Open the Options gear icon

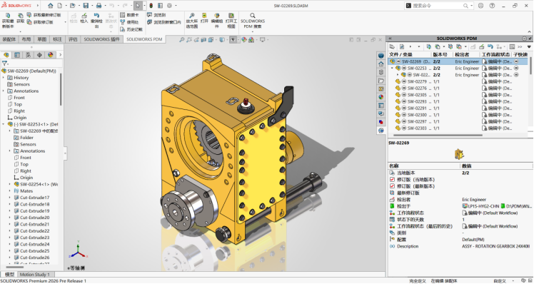point(170,6)
